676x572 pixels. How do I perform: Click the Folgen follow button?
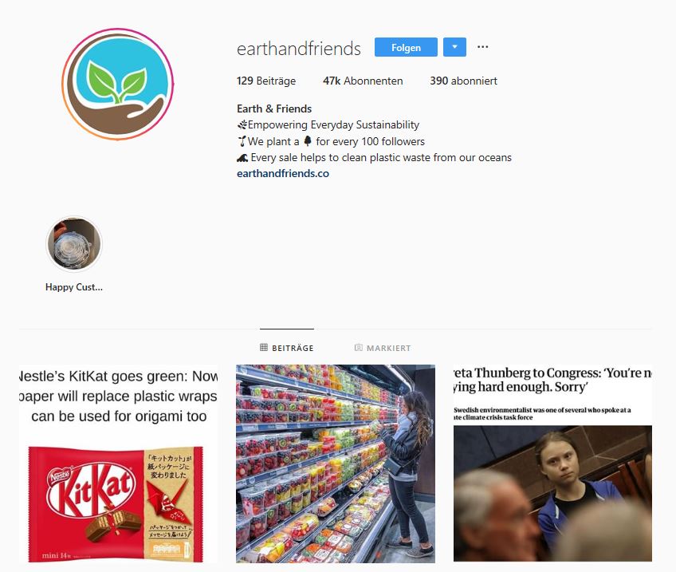point(406,47)
